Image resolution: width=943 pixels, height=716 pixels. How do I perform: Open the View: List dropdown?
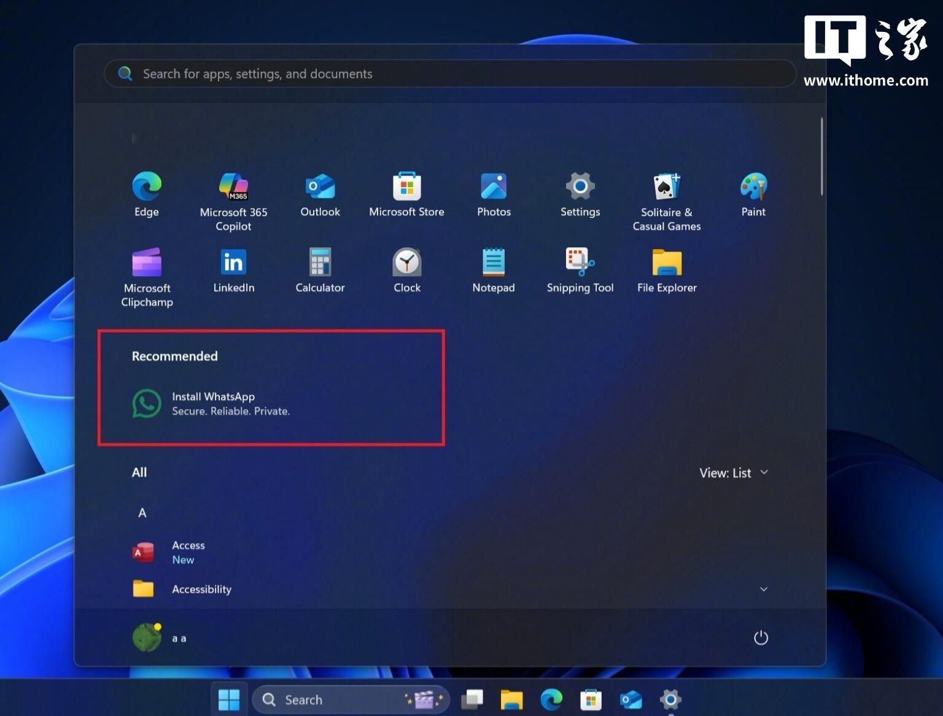(x=734, y=473)
